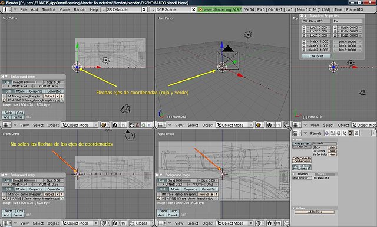The height and width of the screenshot is (227, 377).
Task: Toggle Link Scale in Transform Properties
Action: 316,56
